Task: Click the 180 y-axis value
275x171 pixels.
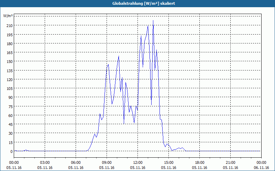Action: tap(10, 44)
